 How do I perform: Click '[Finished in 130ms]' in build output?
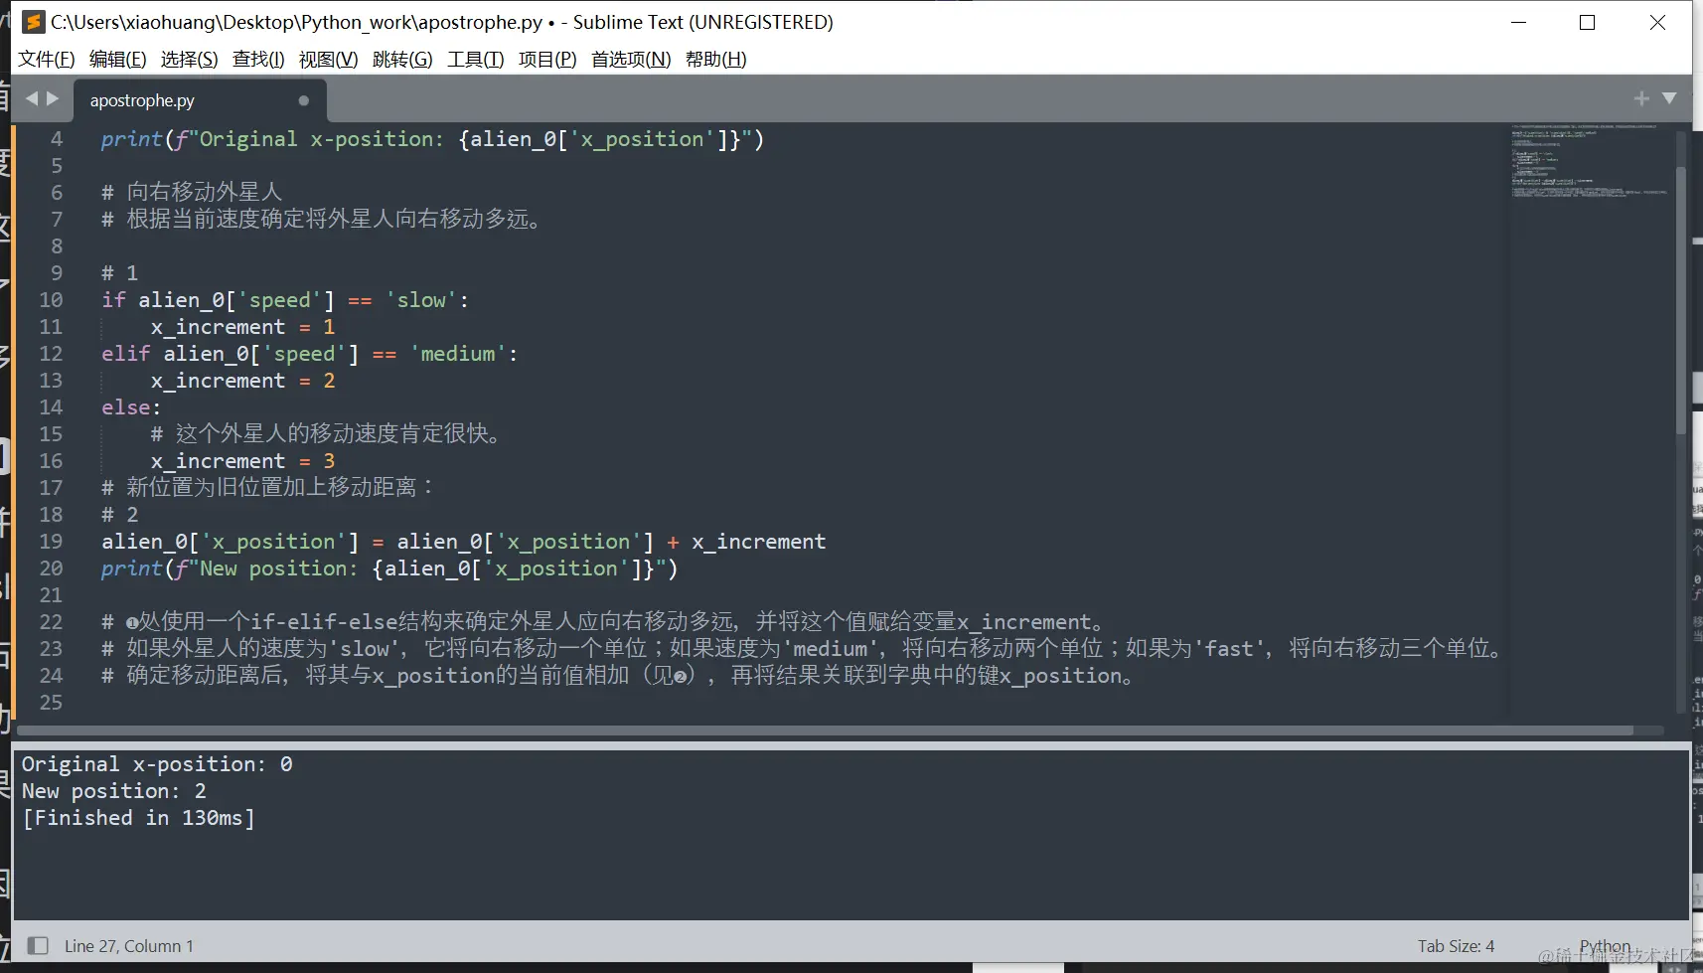click(138, 818)
